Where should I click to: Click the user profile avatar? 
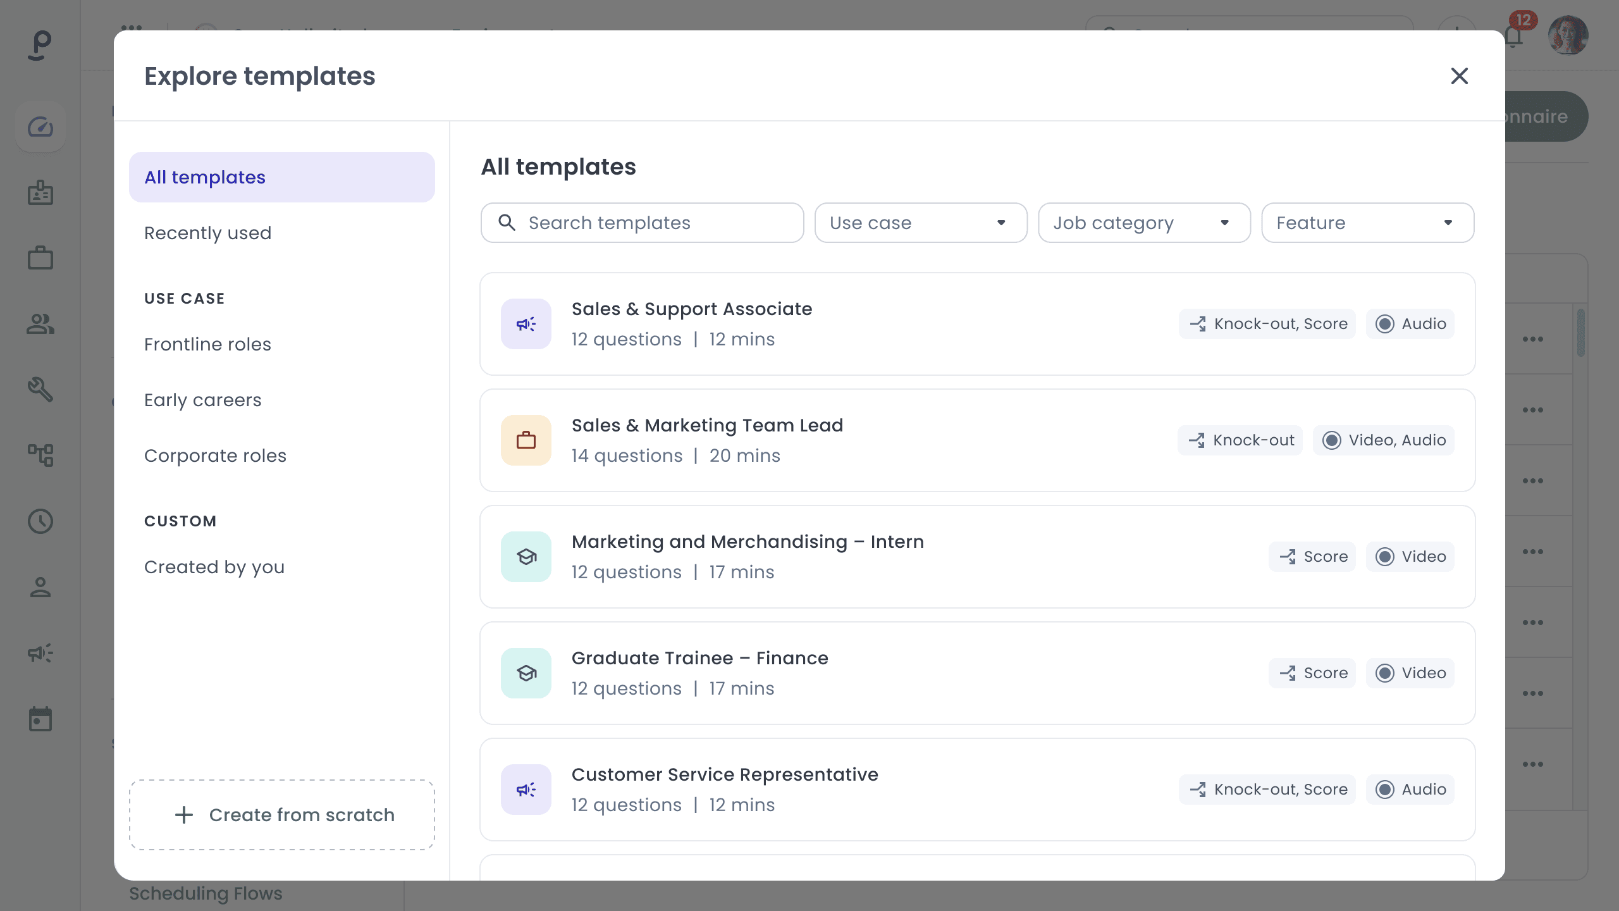(1567, 35)
